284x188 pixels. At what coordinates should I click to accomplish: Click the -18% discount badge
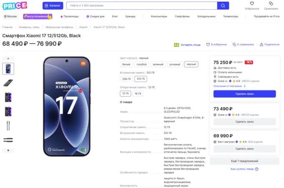click(x=248, y=62)
